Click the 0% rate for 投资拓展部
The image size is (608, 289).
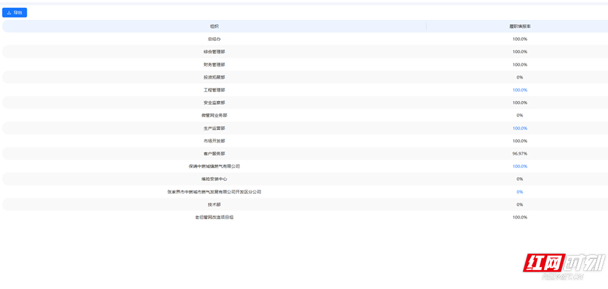[520, 77]
